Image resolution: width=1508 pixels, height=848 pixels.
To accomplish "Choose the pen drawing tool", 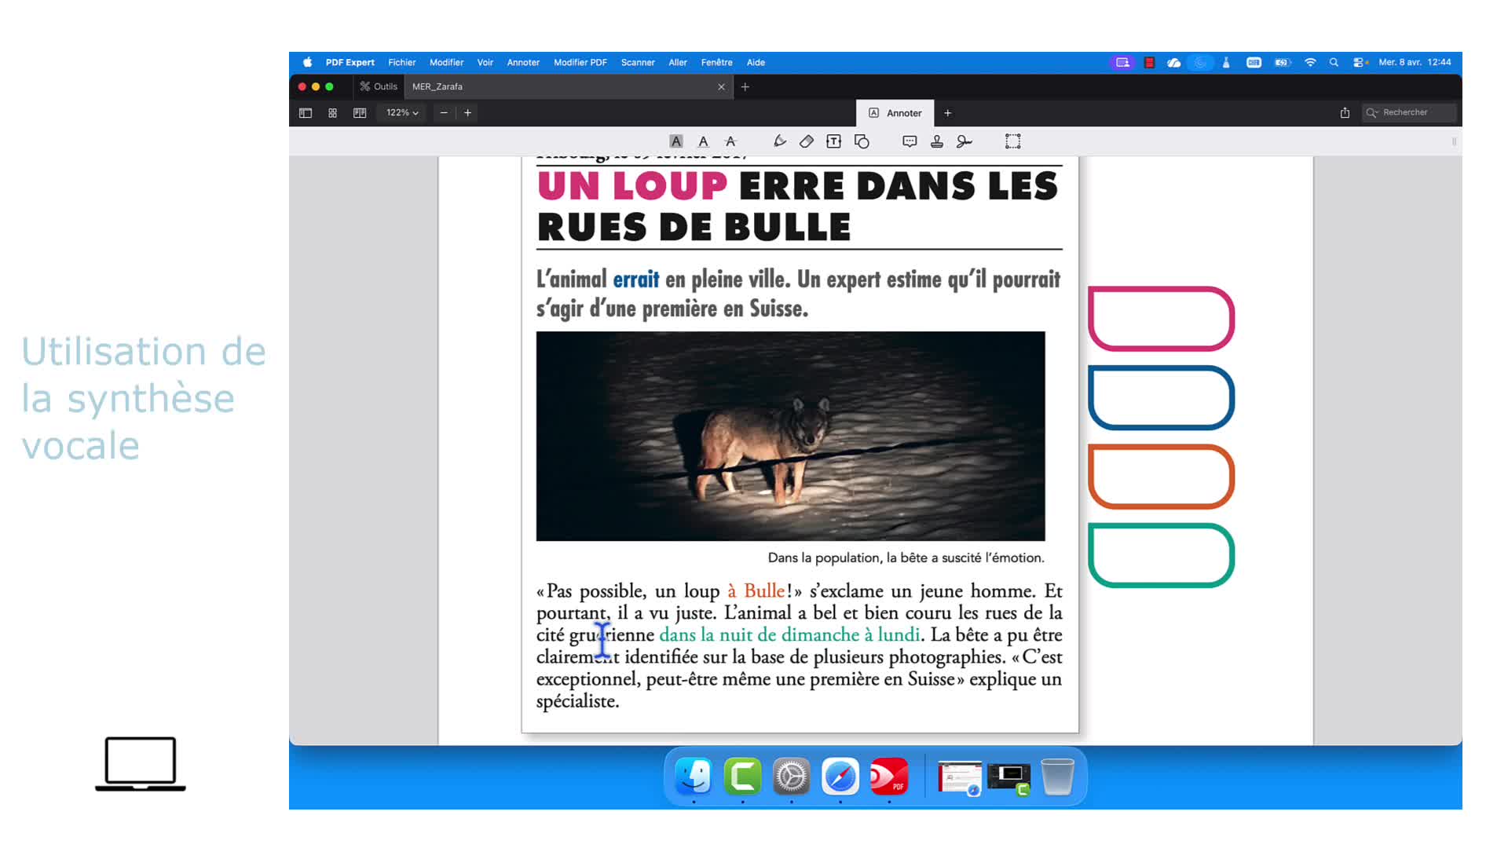I will 779,141.
